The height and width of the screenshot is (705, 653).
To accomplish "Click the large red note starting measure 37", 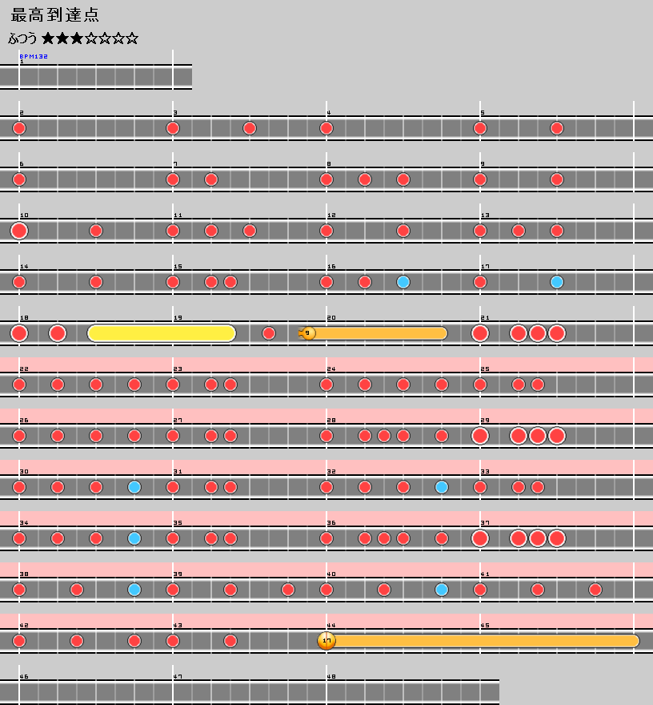I will 480,538.
